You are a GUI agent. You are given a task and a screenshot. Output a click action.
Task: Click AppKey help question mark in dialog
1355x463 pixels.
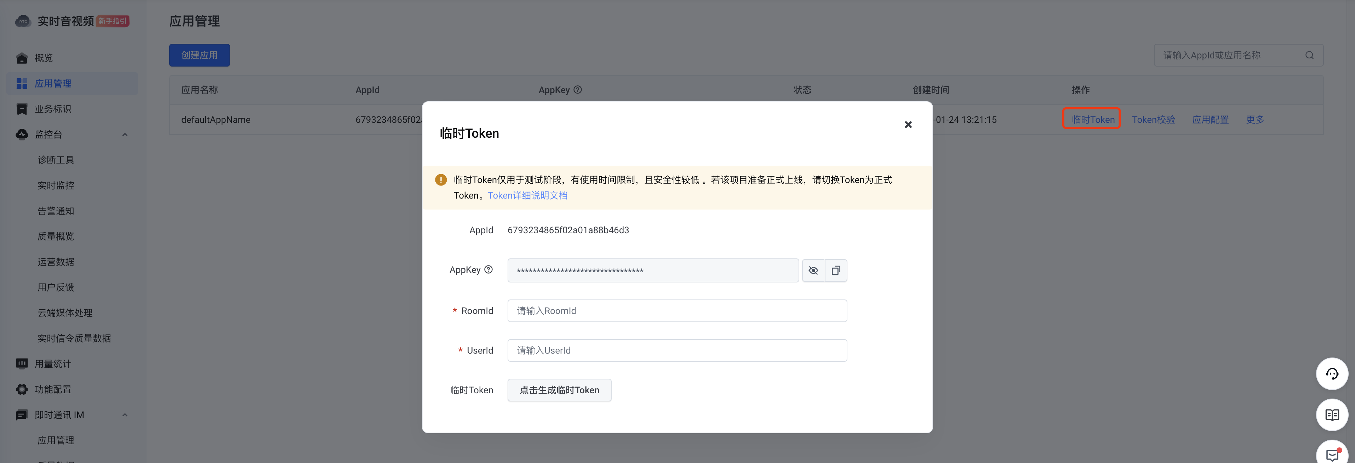coord(488,269)
